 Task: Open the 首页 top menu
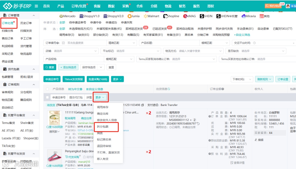pos(46,6)
